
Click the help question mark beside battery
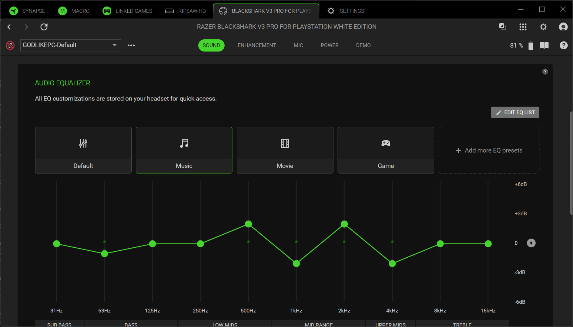[563, 45]
